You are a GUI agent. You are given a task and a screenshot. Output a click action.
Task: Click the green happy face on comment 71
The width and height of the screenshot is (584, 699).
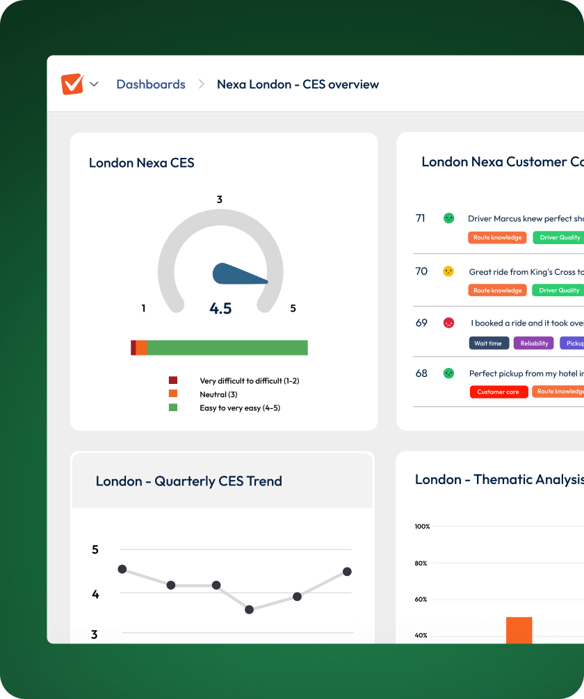click(x=449, y=218)
